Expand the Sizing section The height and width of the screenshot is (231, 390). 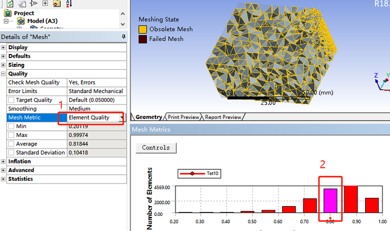point(3,65)
